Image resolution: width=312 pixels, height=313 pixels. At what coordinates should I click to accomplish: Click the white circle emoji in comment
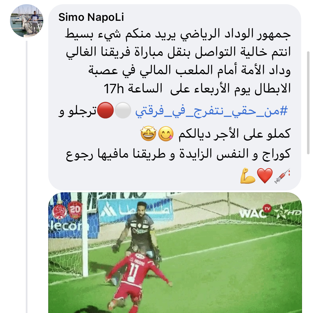click(123, 110)
